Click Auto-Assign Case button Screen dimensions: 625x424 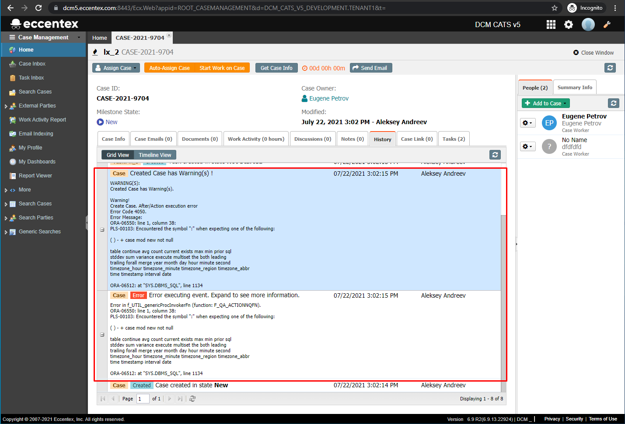[169, 68]
